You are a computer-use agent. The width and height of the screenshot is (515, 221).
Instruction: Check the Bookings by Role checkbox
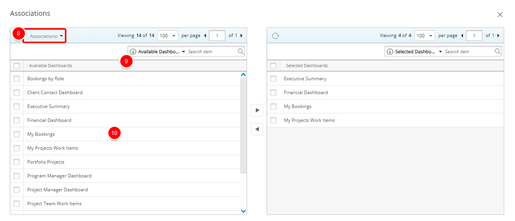click(x=17, y=79)
